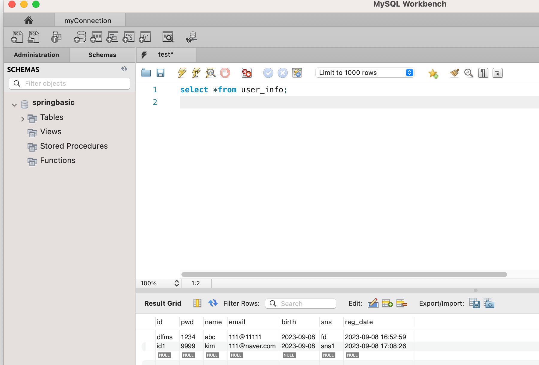Save the script to file
Viewport: 539px width, 365px height.
pos(161,73)
